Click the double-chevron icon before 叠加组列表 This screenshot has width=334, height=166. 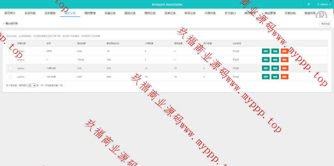[4, 23]
